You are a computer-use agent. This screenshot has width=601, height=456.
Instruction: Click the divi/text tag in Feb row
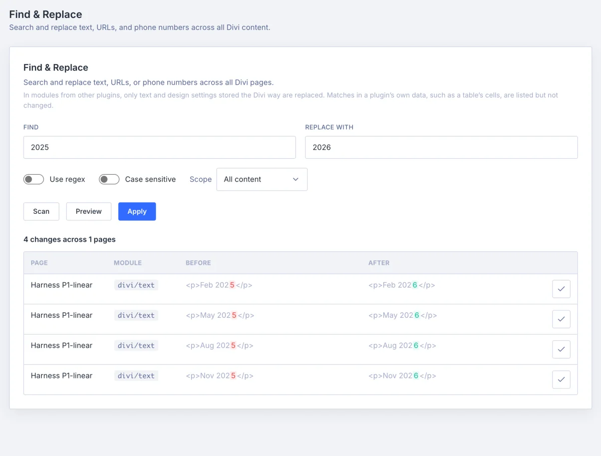[x=136, y=285]
